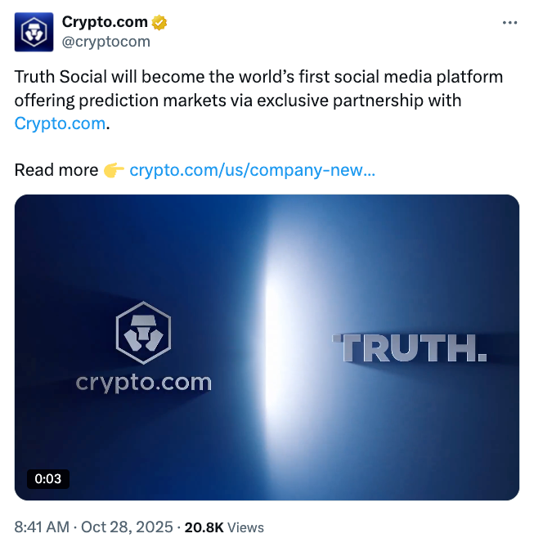Open the Crypto.com profile avatar
Screen dimensions: 534x547
34,32
